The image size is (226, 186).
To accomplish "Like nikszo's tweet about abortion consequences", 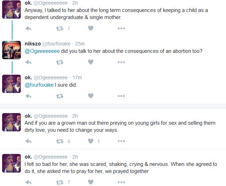I will [91, 62].
